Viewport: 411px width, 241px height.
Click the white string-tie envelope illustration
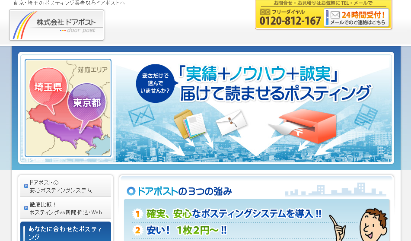point(231,122)
